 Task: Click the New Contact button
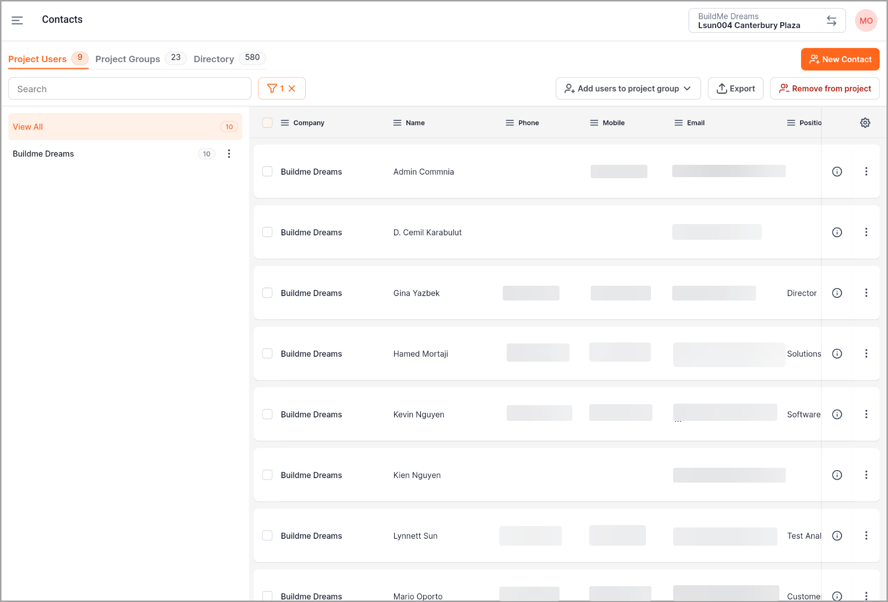pyautogui.click(x=840, y=59)
